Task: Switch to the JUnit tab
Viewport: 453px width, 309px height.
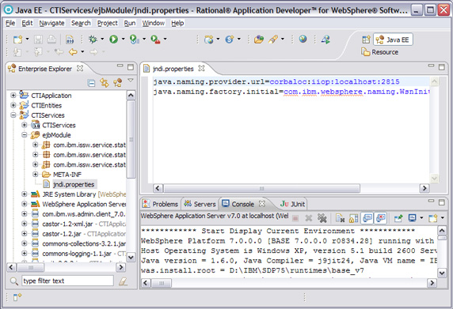Action: [x=292, y=204]
